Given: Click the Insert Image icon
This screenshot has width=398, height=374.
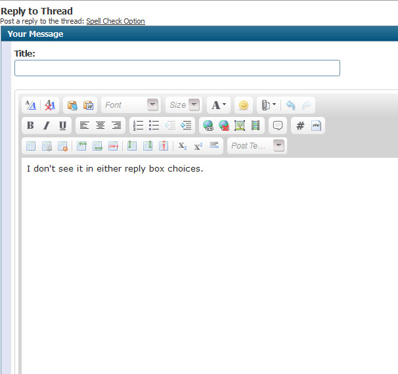Looking at the screenshot, I should point(240,126).
